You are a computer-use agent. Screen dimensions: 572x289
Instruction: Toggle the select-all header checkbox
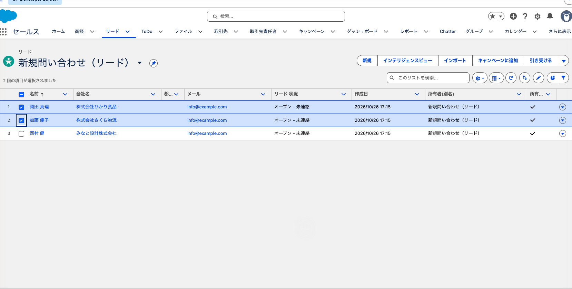coord(21,94)
